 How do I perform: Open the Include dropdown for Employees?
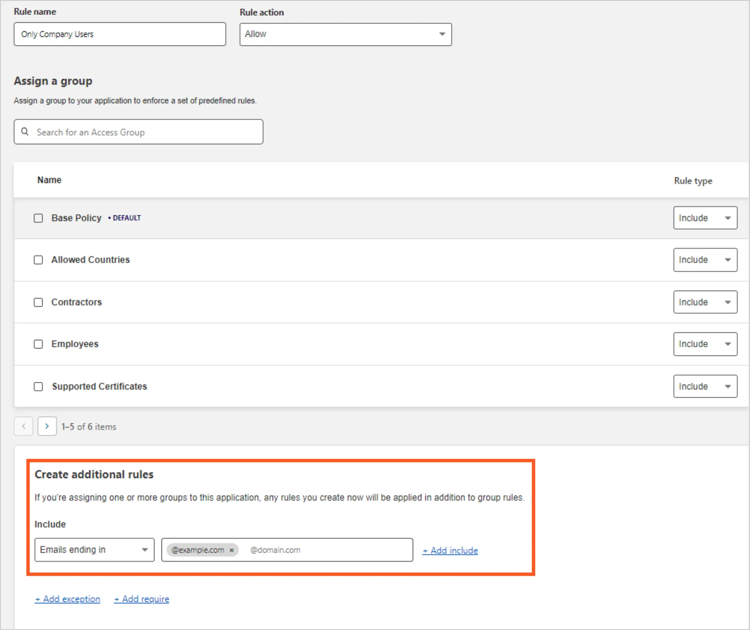(x=705, y=344)
